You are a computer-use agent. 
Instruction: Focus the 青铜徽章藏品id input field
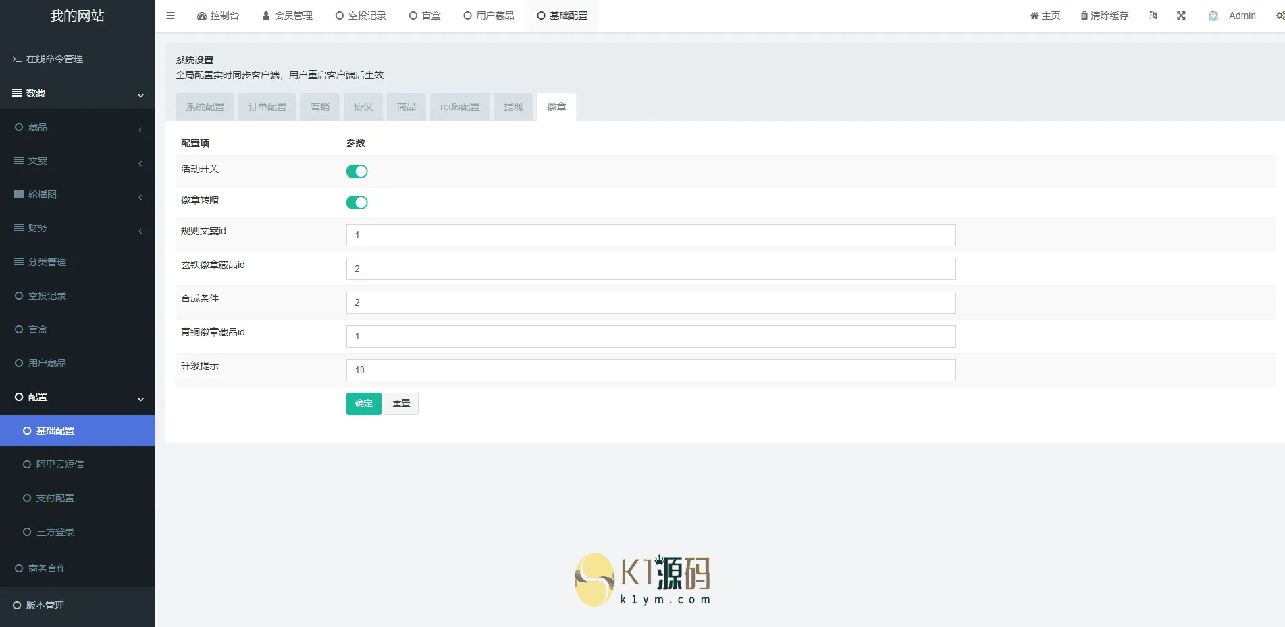click(651, 336)
